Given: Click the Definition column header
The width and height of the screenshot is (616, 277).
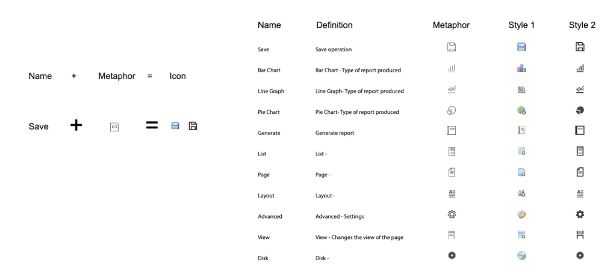Looking at the screenshot, I should pyautogui.click(x=334, y=25).
